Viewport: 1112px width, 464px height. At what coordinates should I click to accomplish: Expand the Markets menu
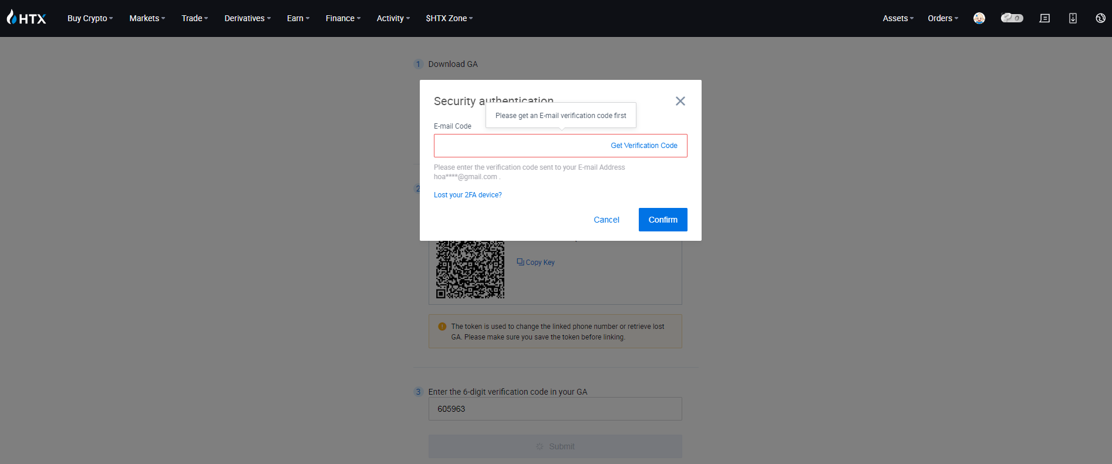coord(147,18)
